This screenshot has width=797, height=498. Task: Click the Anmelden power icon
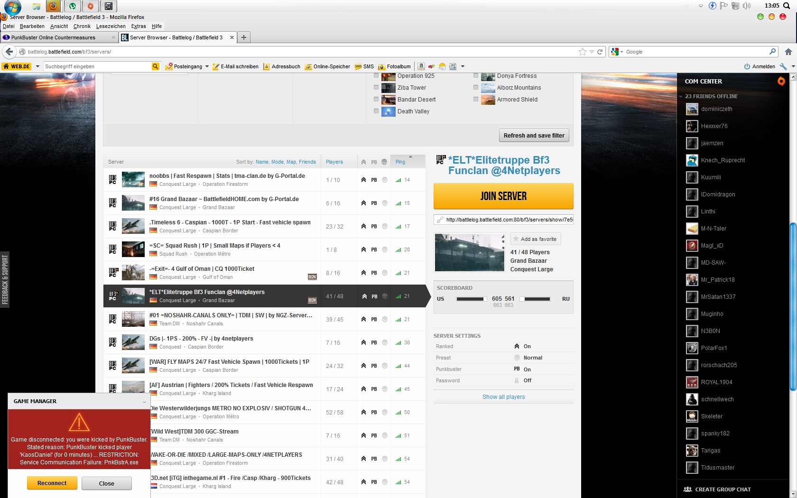click(747, 66)
